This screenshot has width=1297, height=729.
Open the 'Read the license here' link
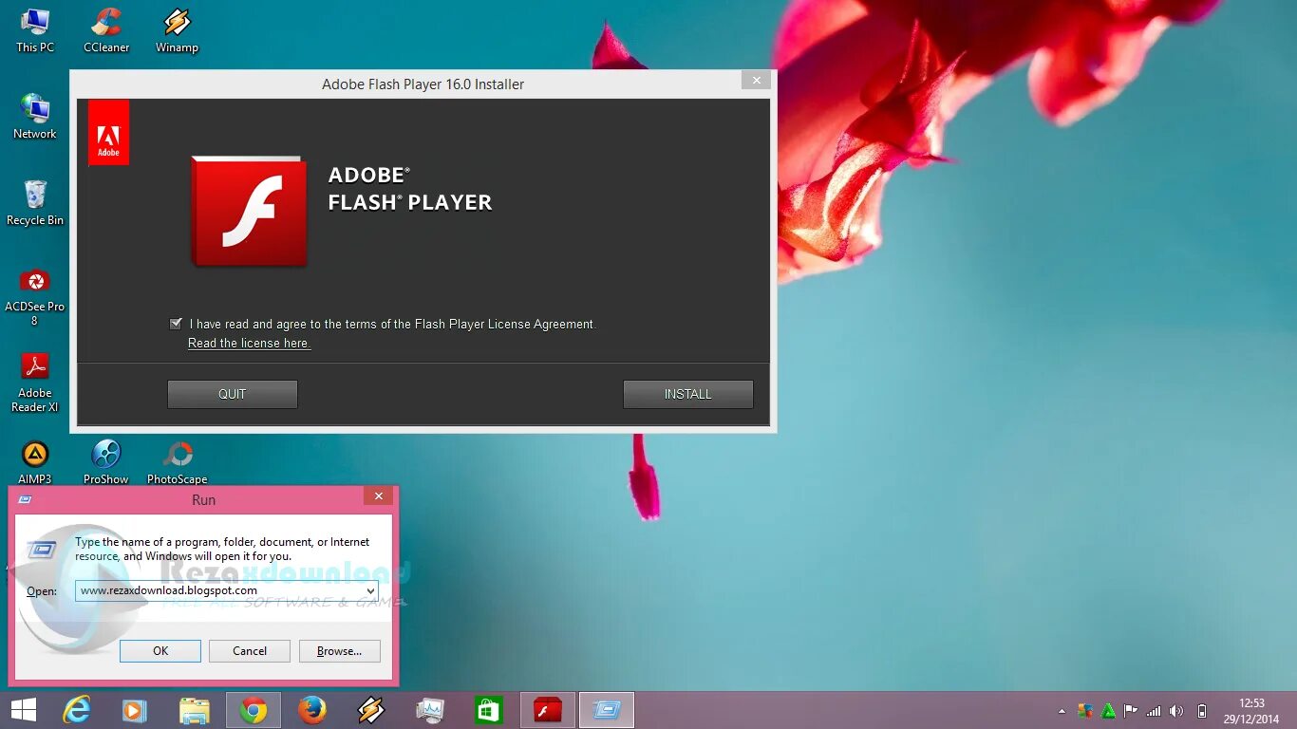click(x=249, y=344)
